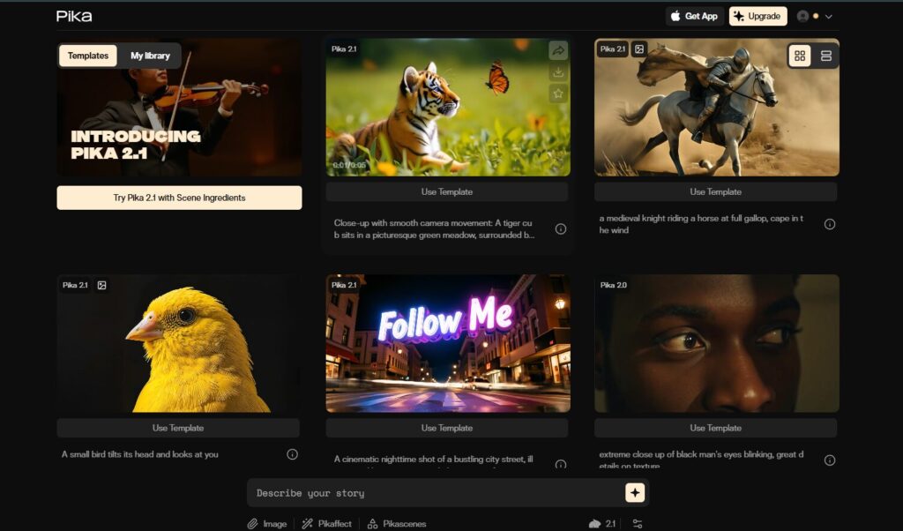Use Template for the small bird video
Image resolution: width=903 pixels, height=531 pixels.
coord(178,428)
